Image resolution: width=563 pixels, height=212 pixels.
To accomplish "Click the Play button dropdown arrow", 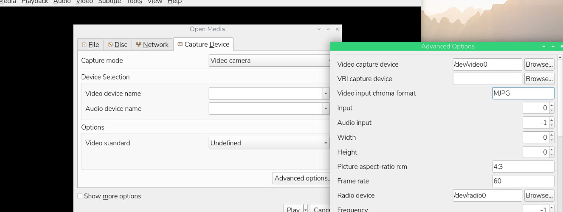I will (x=305, y=209).
